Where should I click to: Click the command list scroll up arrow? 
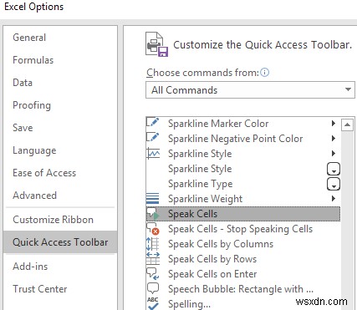tap(347, 125)
